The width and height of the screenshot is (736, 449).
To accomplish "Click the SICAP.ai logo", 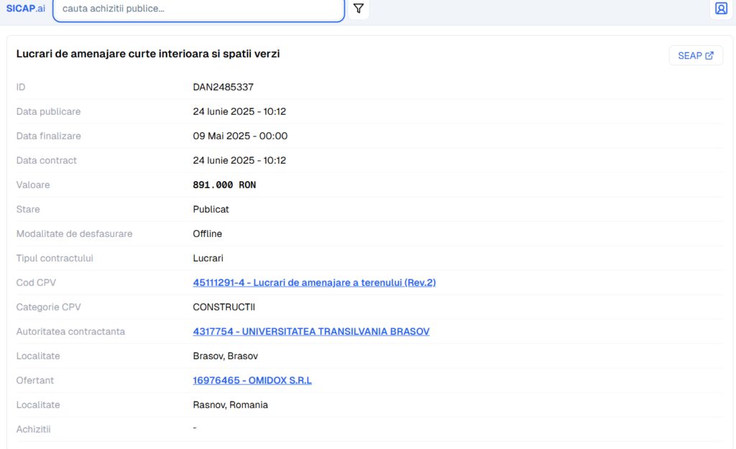I will pyautogui.click(x=25, y=9).
